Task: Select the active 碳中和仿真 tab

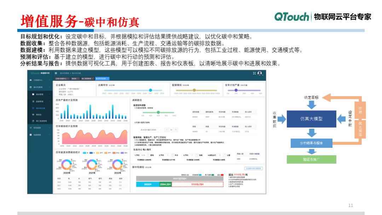Action: (102, 79)
